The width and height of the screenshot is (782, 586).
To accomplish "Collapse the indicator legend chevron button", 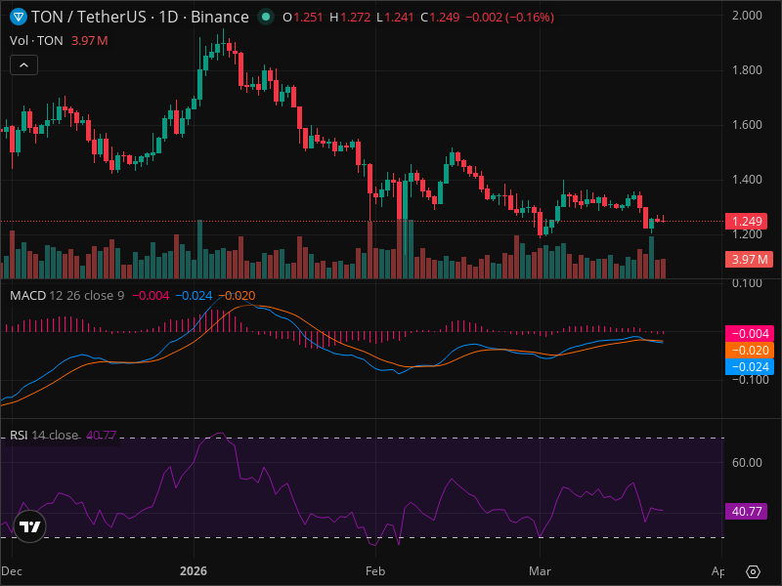I will tap(23, 65).
